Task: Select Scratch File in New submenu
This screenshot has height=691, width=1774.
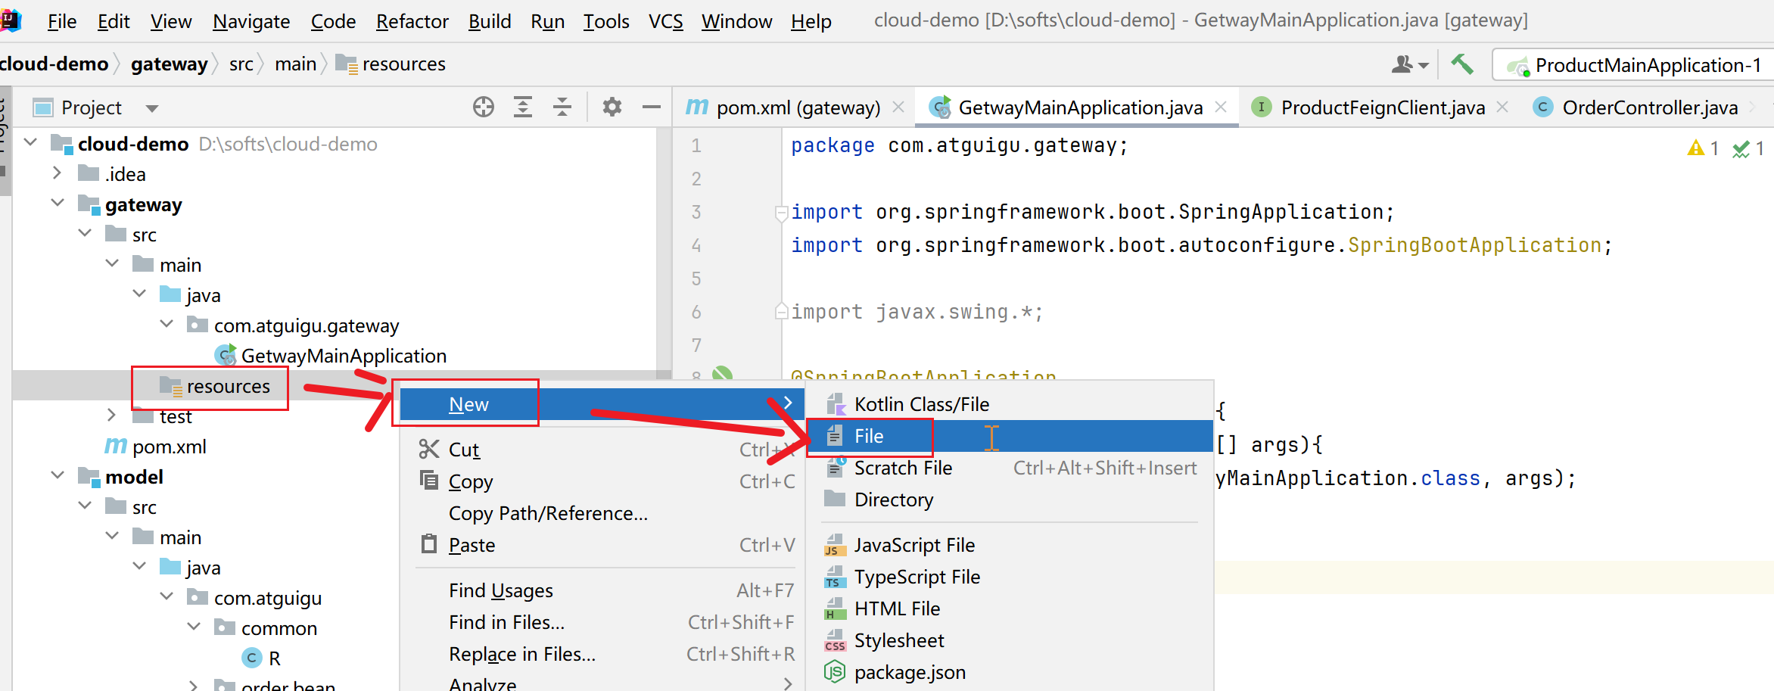Action: (x=1010, y=468)
